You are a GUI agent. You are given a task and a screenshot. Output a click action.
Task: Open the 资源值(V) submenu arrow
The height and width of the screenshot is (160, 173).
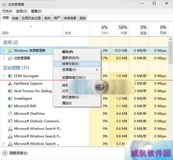point(97,70)
